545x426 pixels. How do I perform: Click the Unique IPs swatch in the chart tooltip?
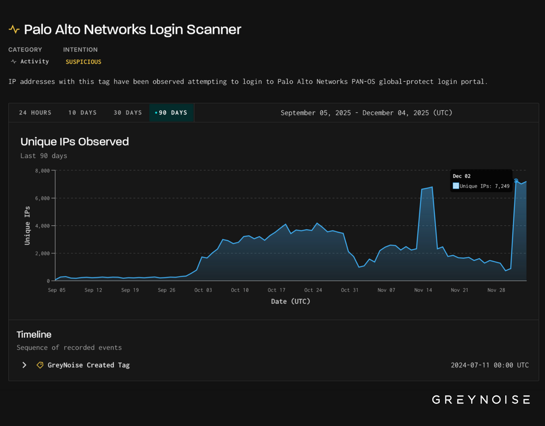point(456,186)
